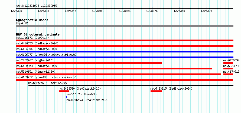Image resolution: width=241 pixels, height=113 pixels.
Task: Select the short red nsv6426094 bar
Action: [x=228, y=63]
